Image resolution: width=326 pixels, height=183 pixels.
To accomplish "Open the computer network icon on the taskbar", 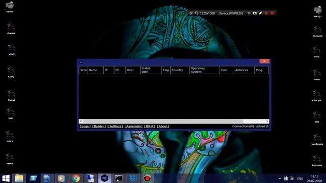I will (90, 178).
